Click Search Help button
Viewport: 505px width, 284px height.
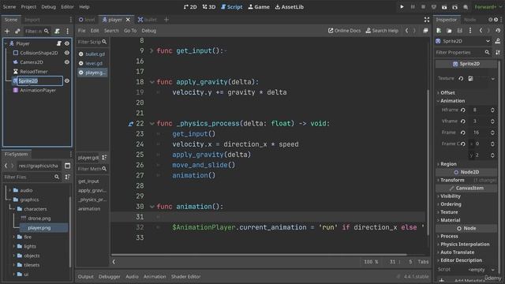tap(382, 31)
